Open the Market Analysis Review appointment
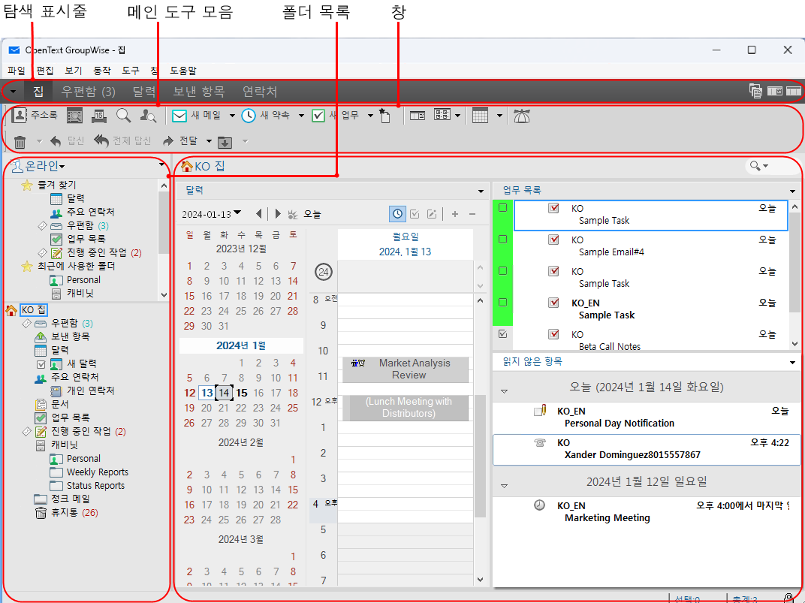805x603 pixels. (x=406, y=369)
